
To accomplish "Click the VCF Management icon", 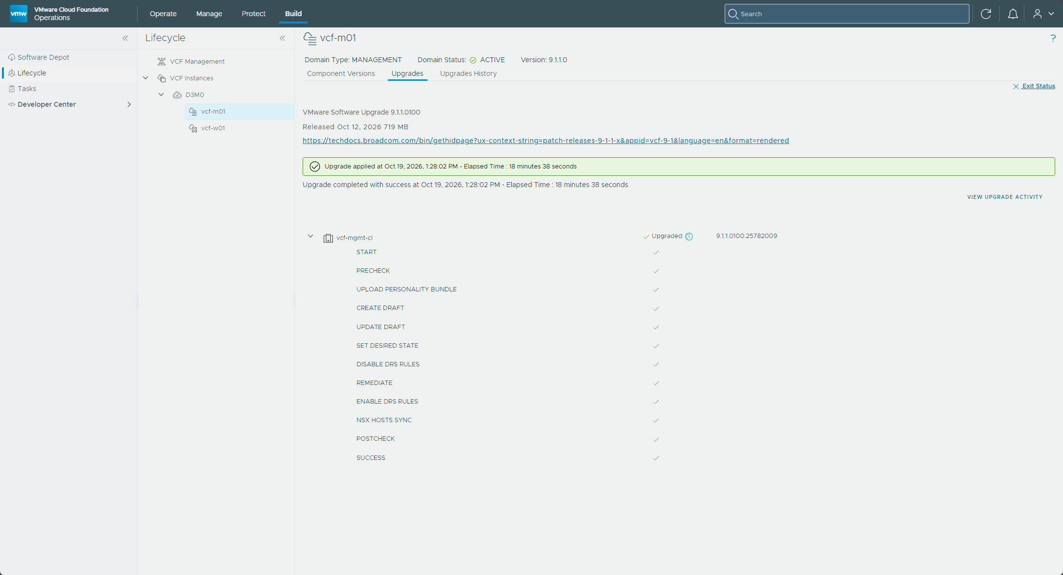I will (162, 62).
